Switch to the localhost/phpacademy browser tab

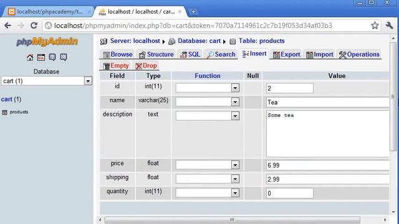coord(49,12)
